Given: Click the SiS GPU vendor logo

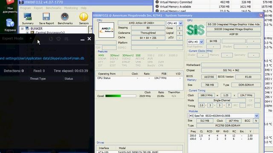Looking at the screenshot, I should (x=195, y=30).
